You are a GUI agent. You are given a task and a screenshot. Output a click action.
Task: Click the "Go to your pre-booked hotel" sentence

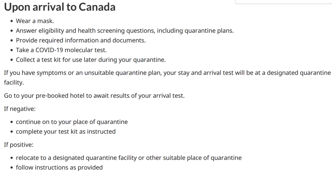(94, 96)
